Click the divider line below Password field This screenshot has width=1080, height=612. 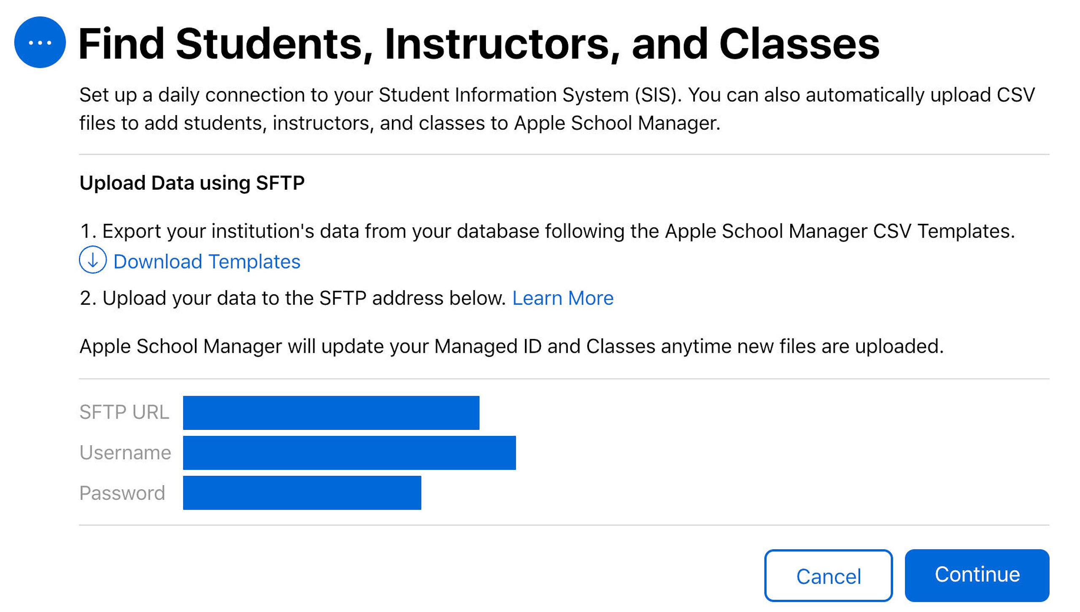coord(564,525)
